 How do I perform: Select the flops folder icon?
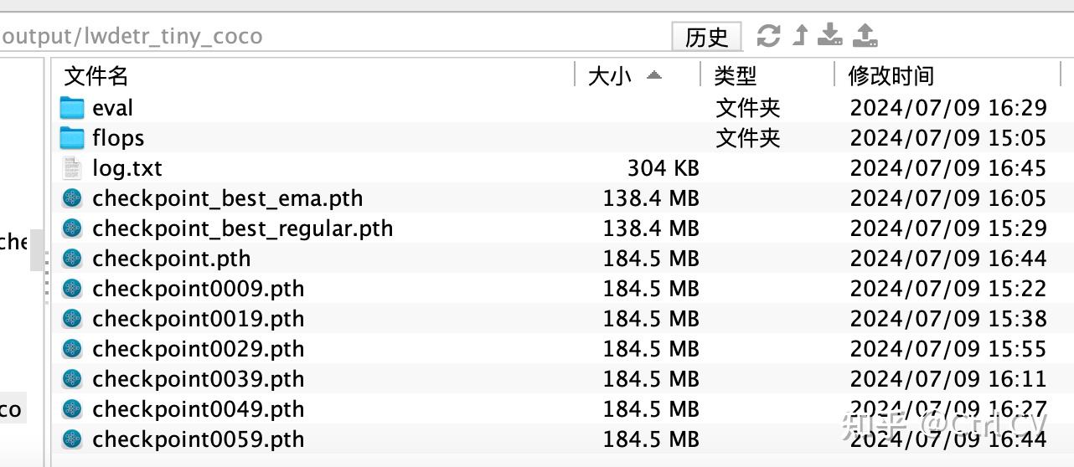(x=73, y=138)
